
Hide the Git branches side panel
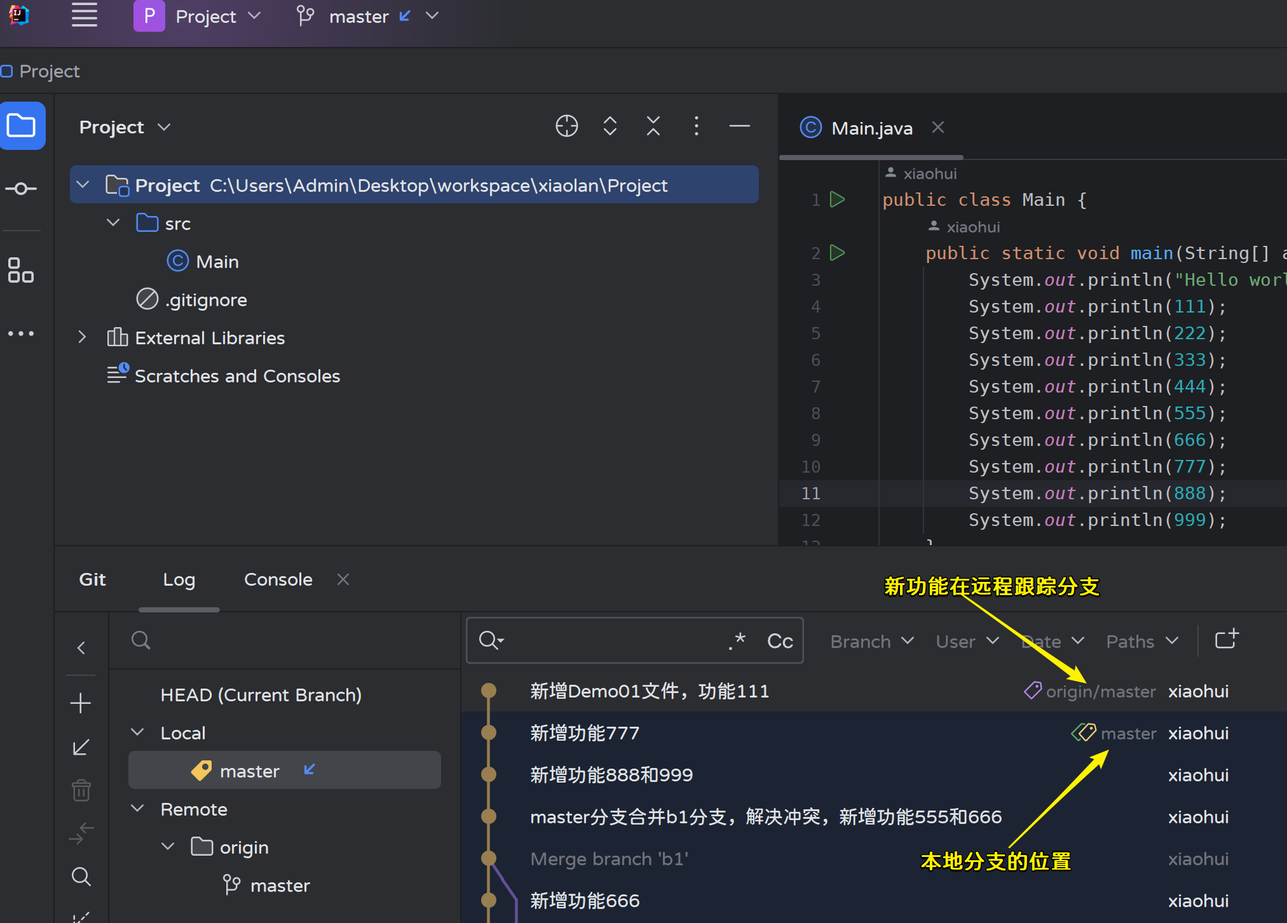click(81, 648)
